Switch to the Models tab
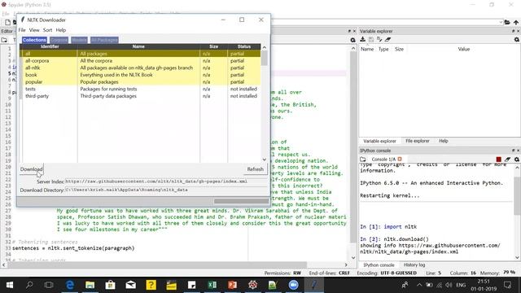Image resolution: width=521 pixels, height=293 pixels. click(x=79, y=40)
